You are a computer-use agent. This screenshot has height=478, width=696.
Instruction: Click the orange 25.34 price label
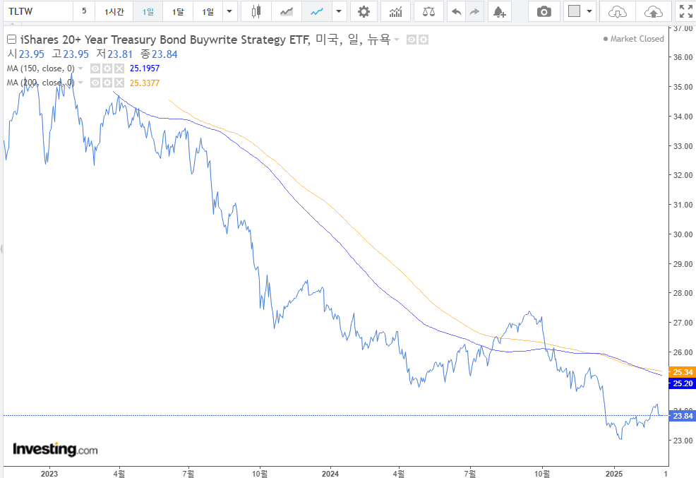coord(682,372)
